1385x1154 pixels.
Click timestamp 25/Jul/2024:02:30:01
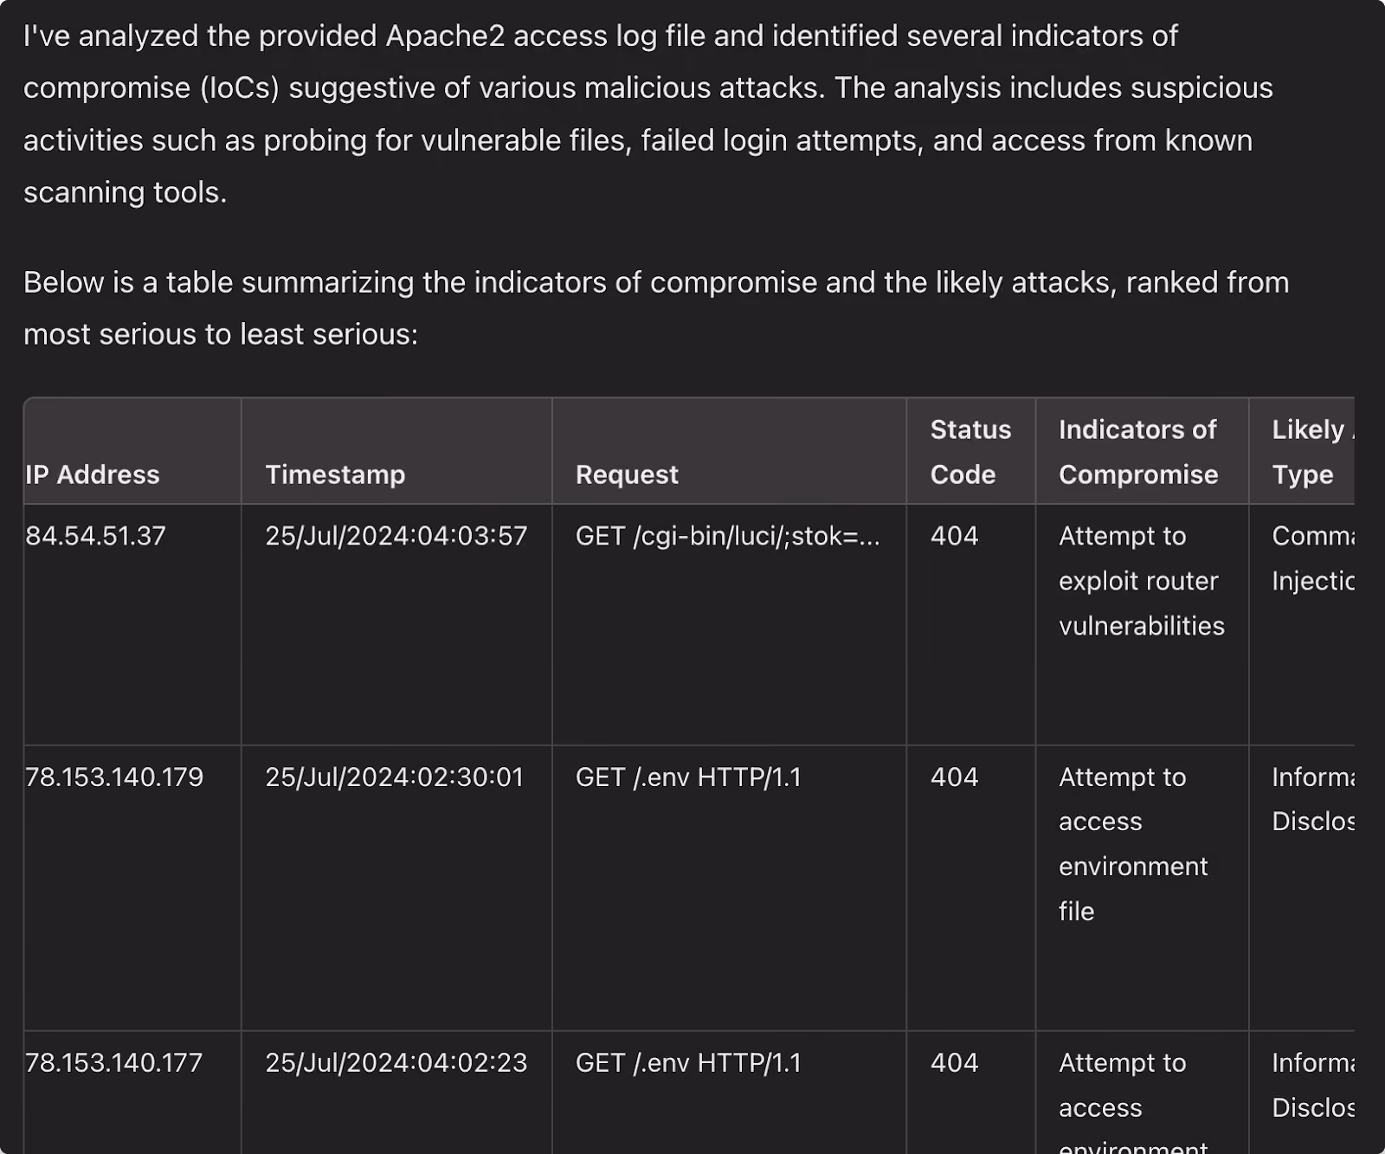pyautogui.click(x=394, y=777)
